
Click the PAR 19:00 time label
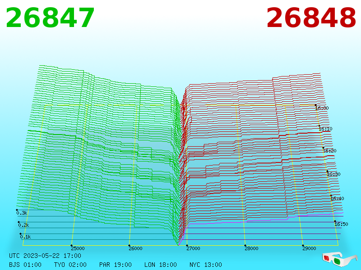point(116,265)
